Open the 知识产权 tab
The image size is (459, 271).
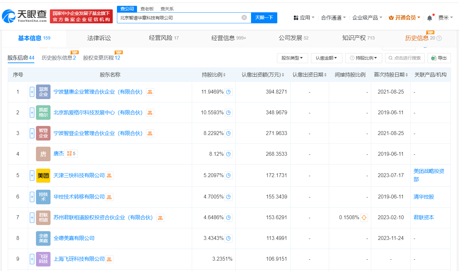pyautogui.click(x=358, y=38)
